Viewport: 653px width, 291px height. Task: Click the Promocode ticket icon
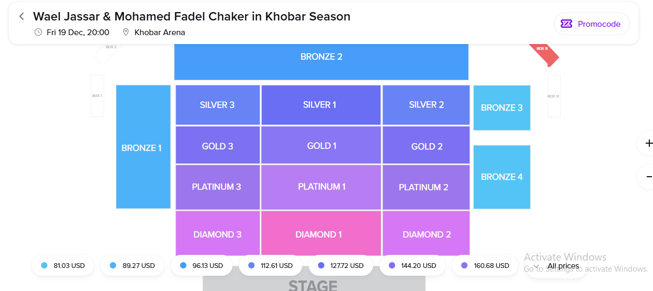(566, 24)
